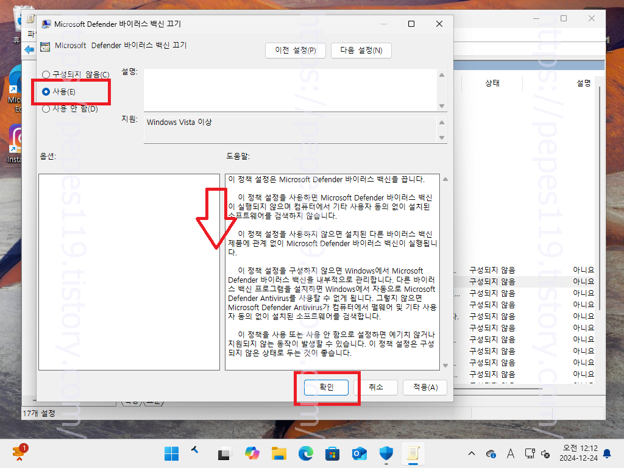624x468 pixels.
Task: Open Outlook from taskbar
Action: pos(359,453)
